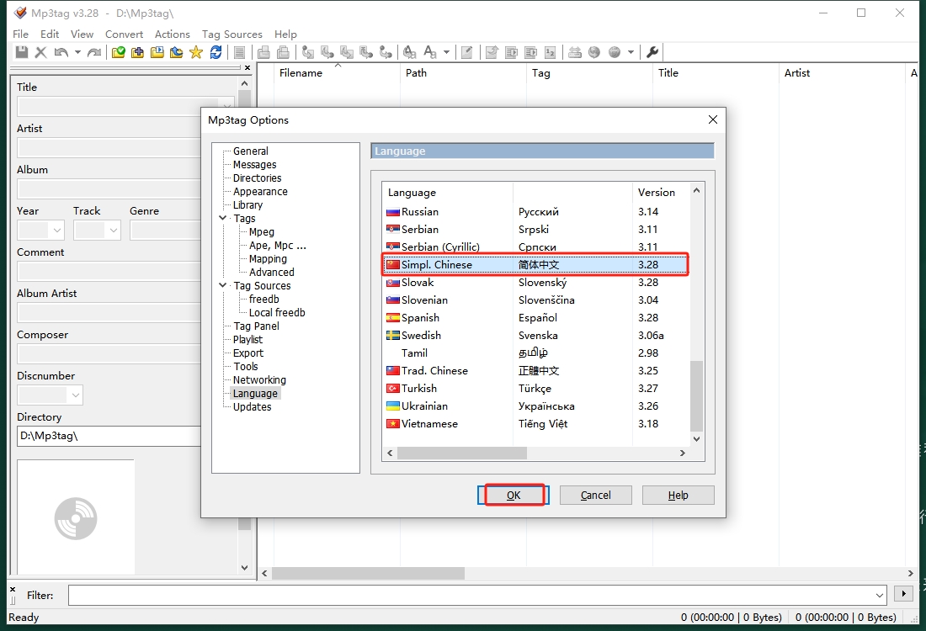
Task: Select Appearance in the options tree
Action: coord(260,192)
